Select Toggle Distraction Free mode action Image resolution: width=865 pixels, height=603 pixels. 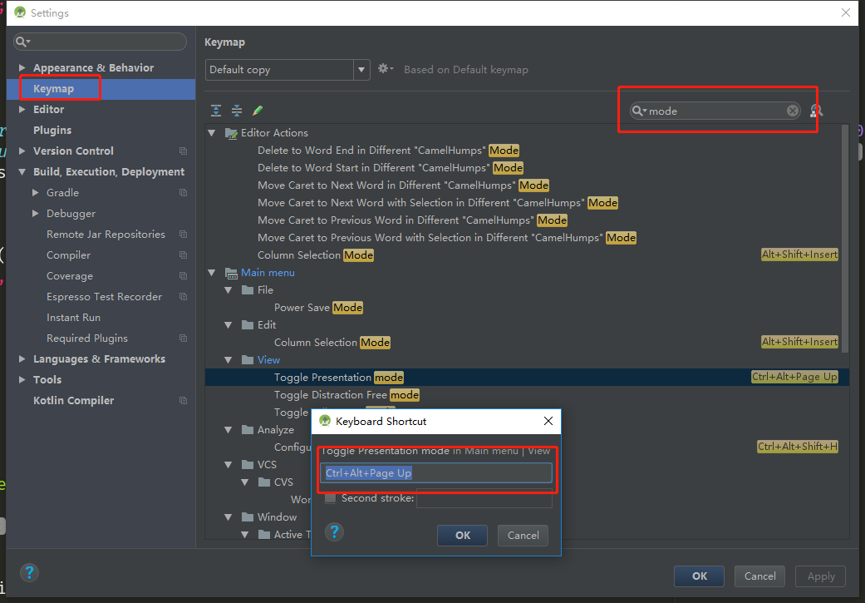coord(346,395)
